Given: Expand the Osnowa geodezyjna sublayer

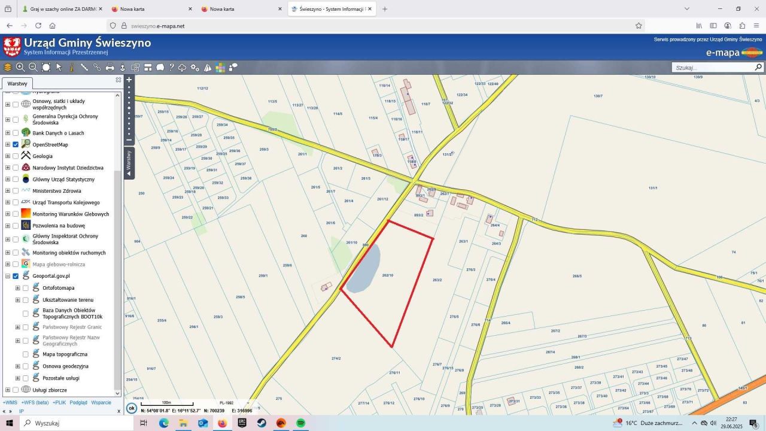Looking at the screenshot, I should pyautogui.click(x=18, y=366).
